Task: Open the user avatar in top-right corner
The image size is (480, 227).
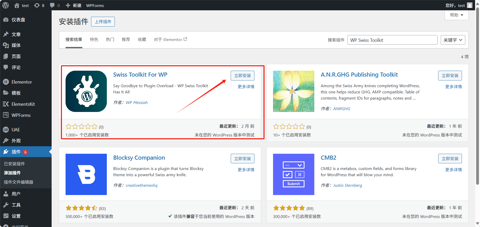Action: click(x=470, y=5)
